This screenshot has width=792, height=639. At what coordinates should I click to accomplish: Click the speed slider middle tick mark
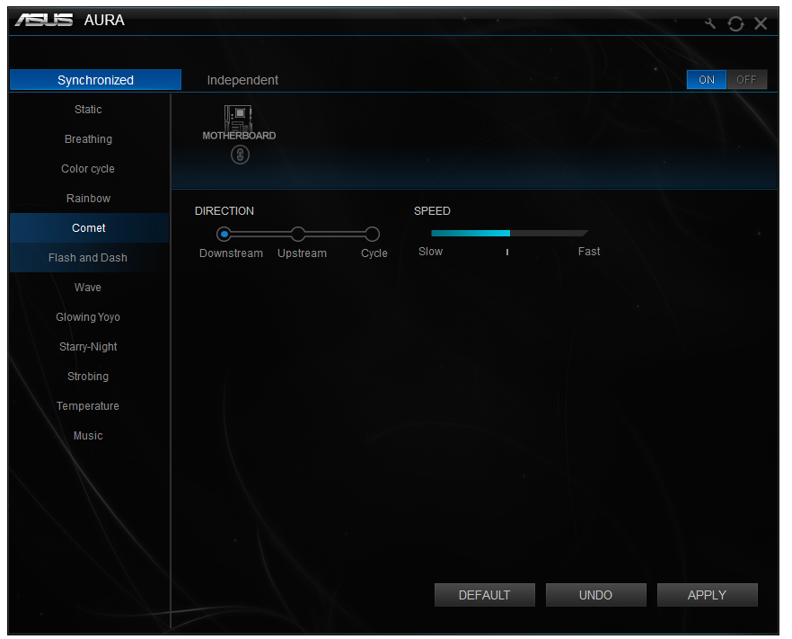point(507,252)
